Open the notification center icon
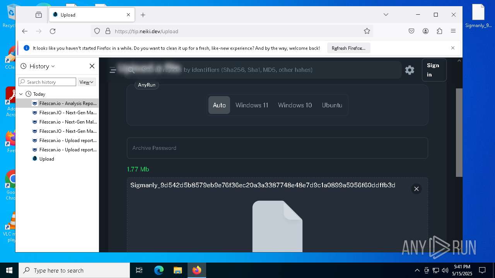Viewport: 495px width, 278px height. 482,270
